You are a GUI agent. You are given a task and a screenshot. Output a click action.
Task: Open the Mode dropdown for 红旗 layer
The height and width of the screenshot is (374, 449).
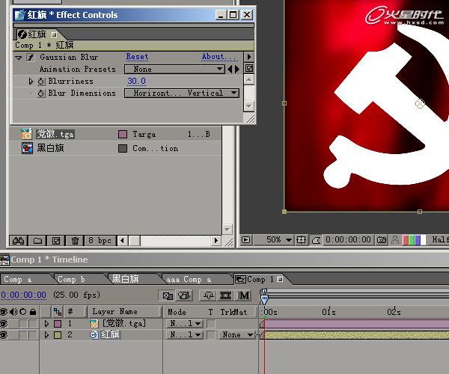(x=185, y=335)
